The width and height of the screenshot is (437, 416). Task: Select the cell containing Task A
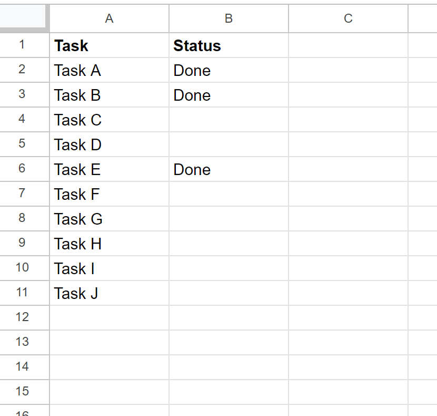coord(108,70)
